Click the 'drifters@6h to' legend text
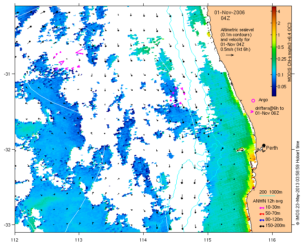This screenshot has height=244, width=302. click(x=269, y=109)
